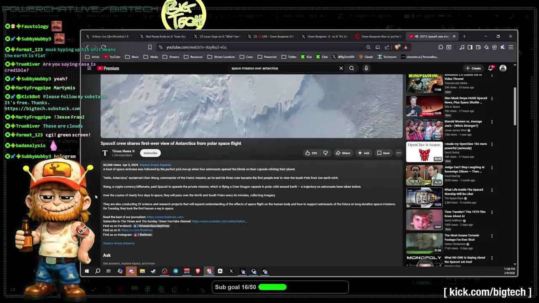
Task: Open the Powerchat bookmarks folder
Action: tap(267, 57)
